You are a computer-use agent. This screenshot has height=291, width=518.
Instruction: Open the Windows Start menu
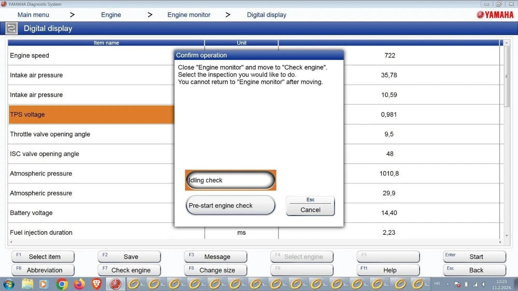[x=9, y=284]
